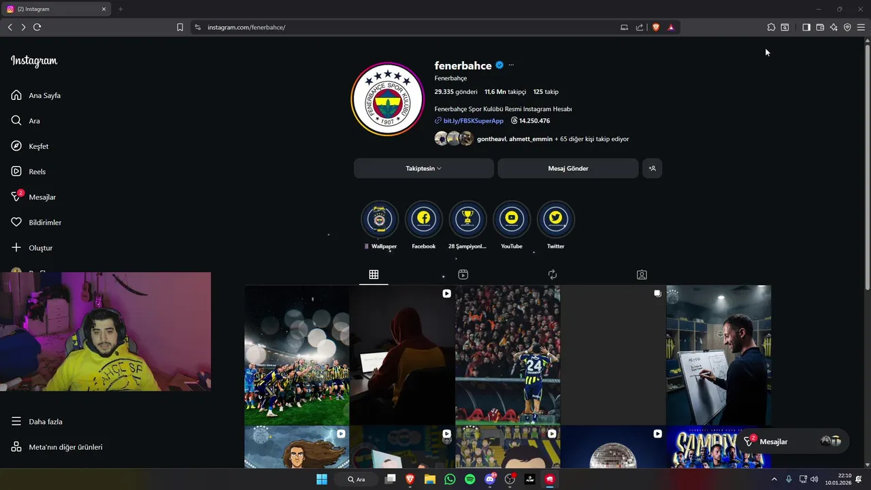Image resolution: width=871 pixels, height=490 pixels.
Task: Open File Explorer from the taskbar
Action: 430,479
